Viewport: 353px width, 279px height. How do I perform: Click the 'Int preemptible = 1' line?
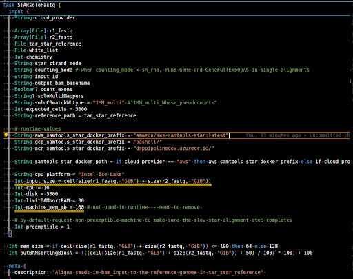[x=42, y=227]
